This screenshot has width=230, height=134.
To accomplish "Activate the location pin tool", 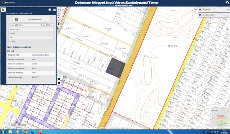I will click(x=59, y=24).
